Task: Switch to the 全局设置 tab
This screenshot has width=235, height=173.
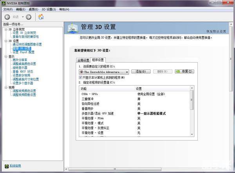Action: pos(83,60)
